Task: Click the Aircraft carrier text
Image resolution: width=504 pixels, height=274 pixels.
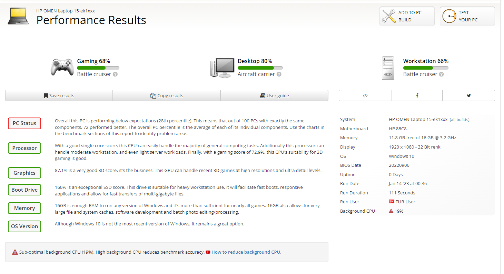Action: [x=256, y=74]
